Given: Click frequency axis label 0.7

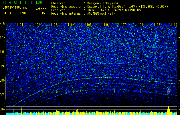Looking at the screenshot, I should point(3,95).
